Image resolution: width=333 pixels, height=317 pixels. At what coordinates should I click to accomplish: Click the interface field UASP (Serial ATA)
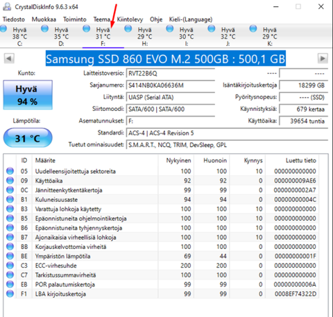point(171,97)
